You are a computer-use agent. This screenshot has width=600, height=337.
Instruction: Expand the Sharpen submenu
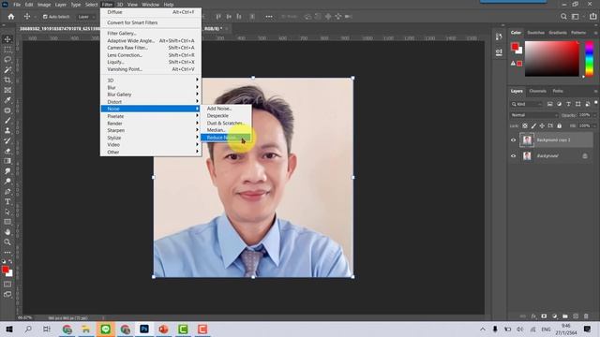[x=150, y=130]
